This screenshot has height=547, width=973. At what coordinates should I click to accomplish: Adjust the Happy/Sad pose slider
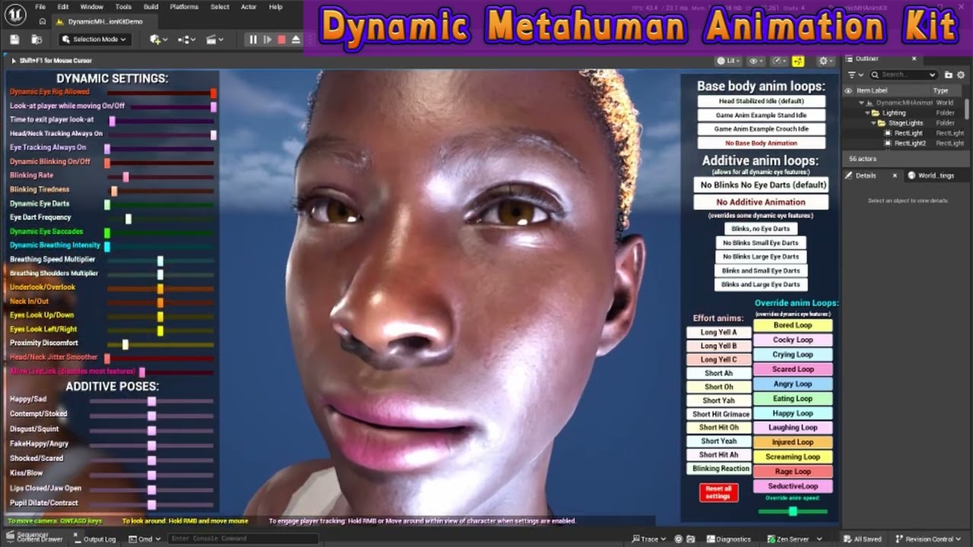(151, 400)
